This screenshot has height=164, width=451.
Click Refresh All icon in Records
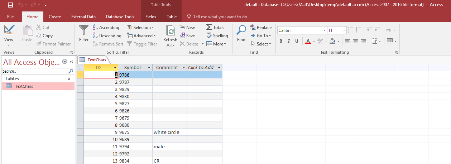tap(171, 31)
